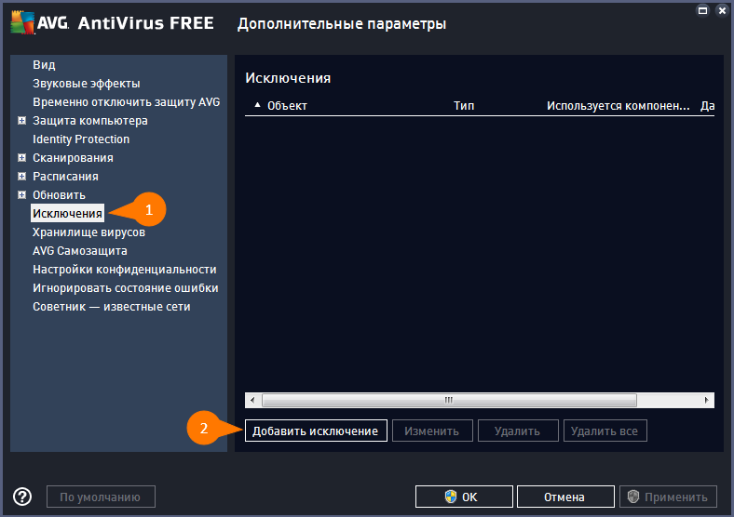Sort exceptions by the Тип column
Viewport: 734px width, 517px height.
click(464, 106)
